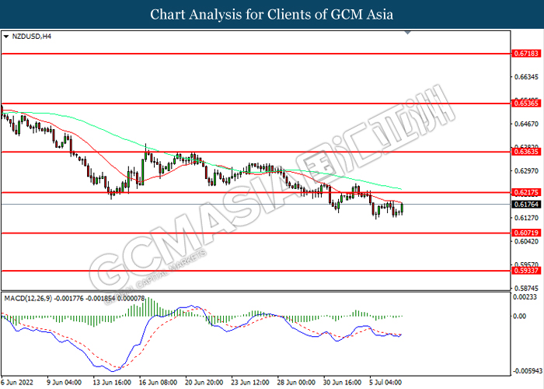Select the 0.67183 resistance price label
Screen dimensions: 544x389
click(x=526, y=54)
